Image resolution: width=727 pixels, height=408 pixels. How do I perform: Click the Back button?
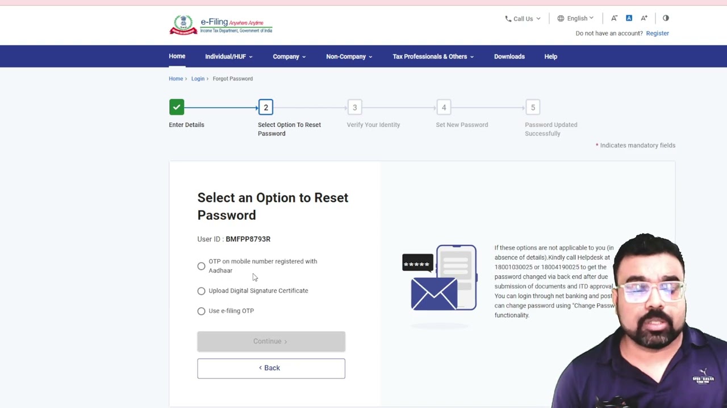pyautogui.click(x=271, y=368)
